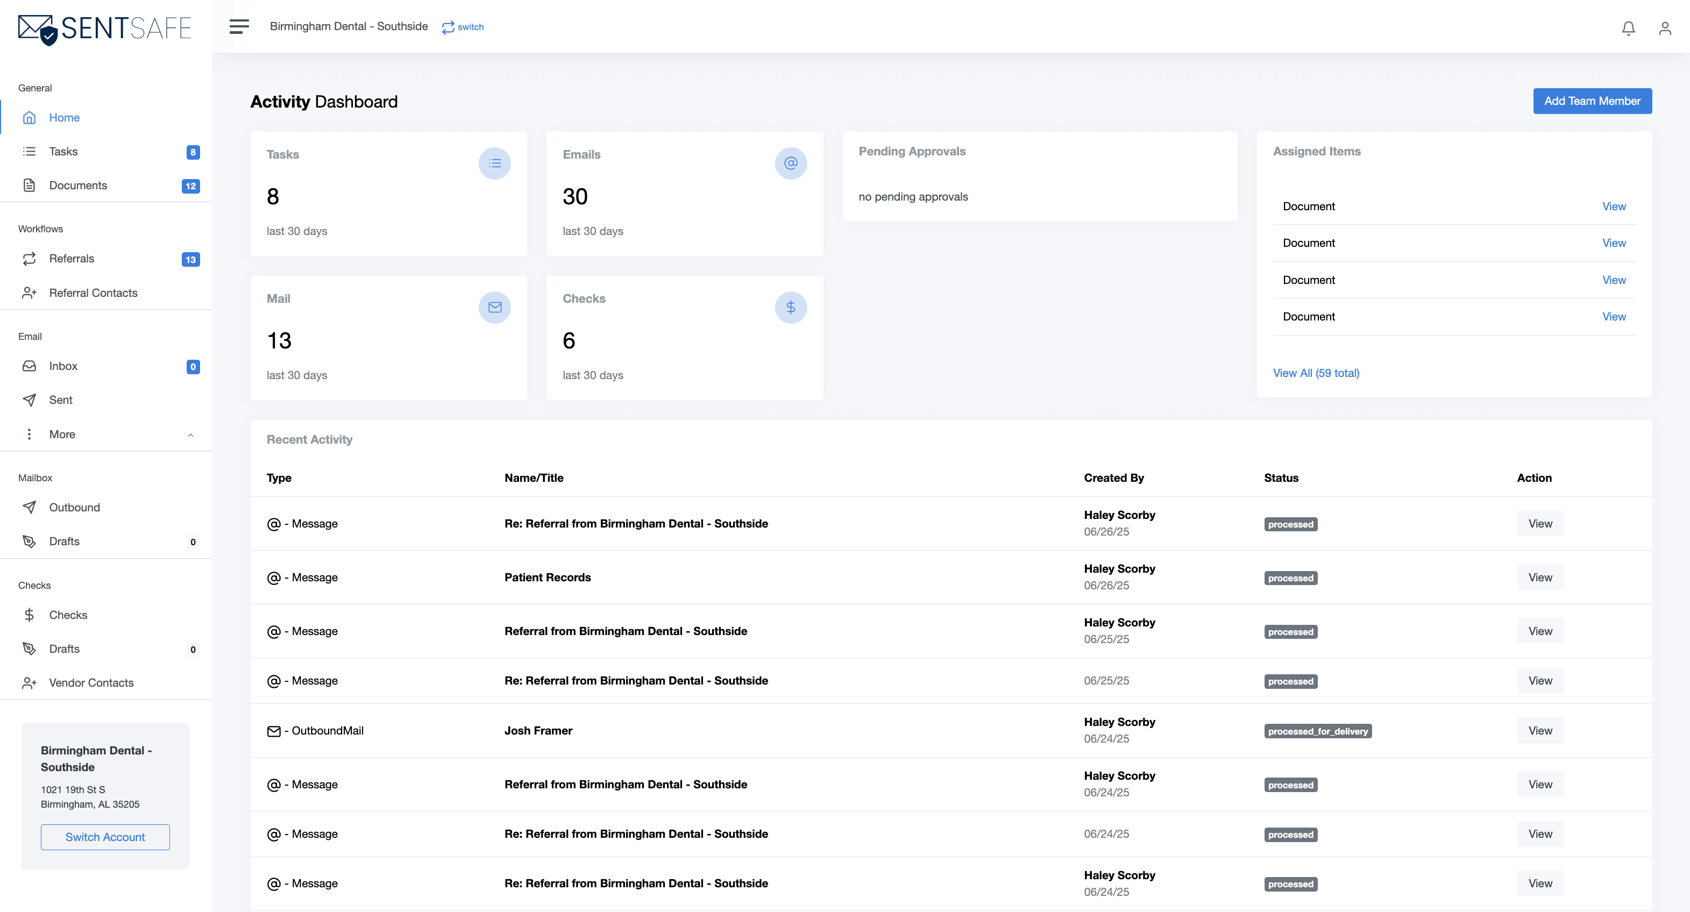Open the user profile icon

click(1665, 28)
